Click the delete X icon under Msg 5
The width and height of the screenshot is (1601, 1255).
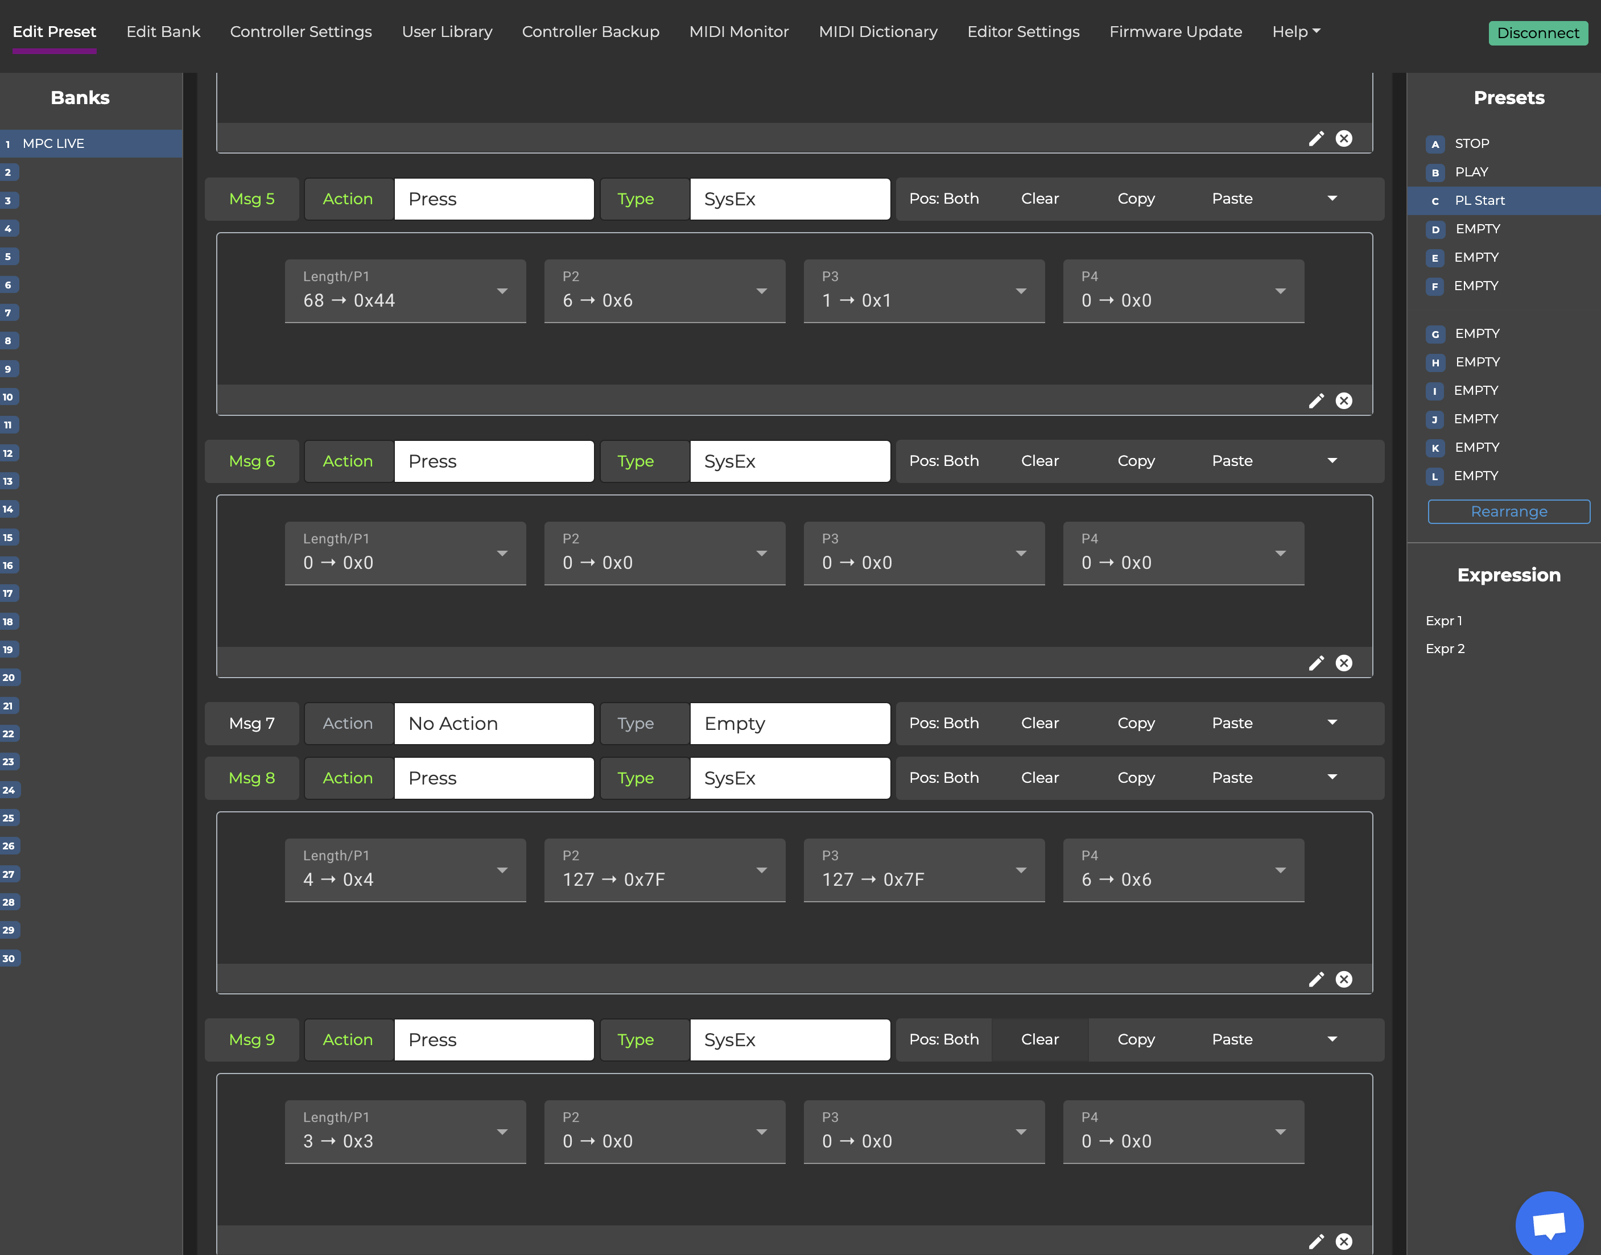(1344, 401)
